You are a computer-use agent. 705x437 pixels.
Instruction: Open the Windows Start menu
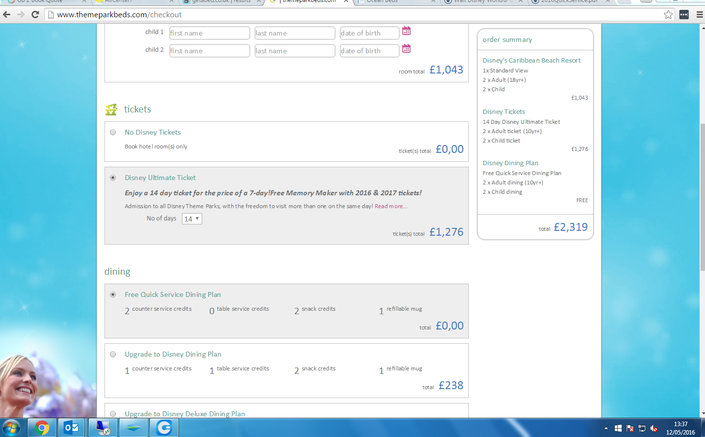coord(11,428)
